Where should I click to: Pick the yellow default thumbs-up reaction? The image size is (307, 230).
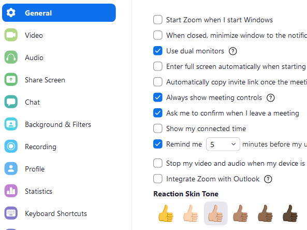(166, 213)
